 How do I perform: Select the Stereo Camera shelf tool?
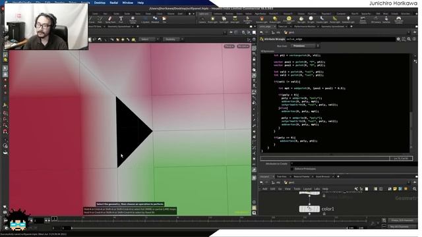point(363,20)
